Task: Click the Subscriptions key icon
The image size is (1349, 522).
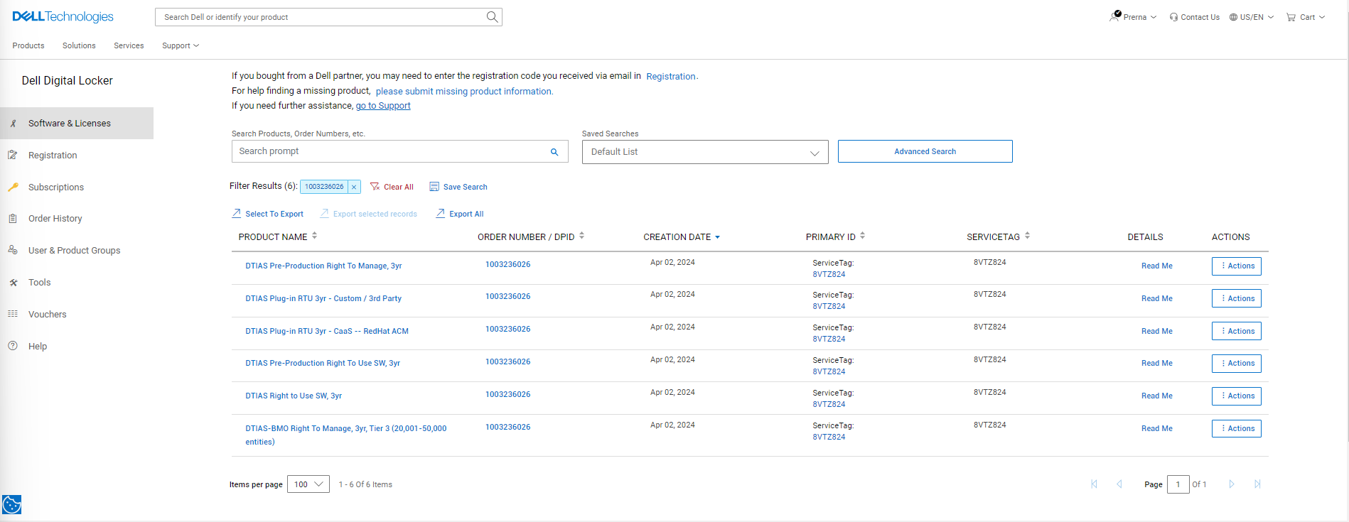Action: click(13, 187)
